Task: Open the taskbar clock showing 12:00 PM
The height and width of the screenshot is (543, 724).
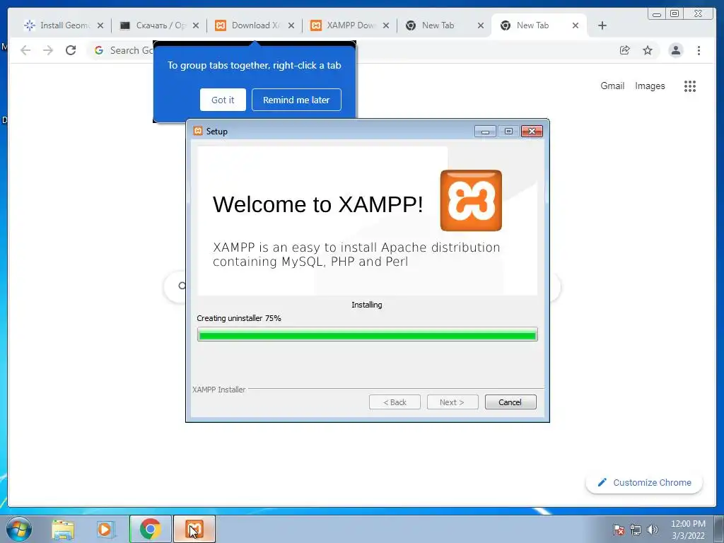Action: [x=688, y=530]
